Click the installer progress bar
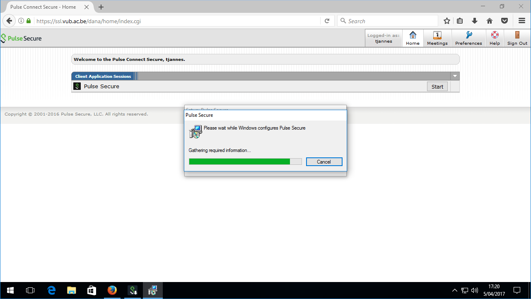 (x=245, y=162)
